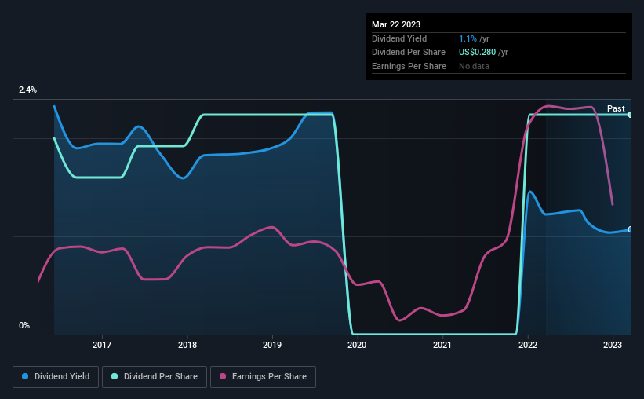Click the US$0.280 Dividend Per Share value
Viewport: 644px width, 399px height.
(x=477, y=53)
